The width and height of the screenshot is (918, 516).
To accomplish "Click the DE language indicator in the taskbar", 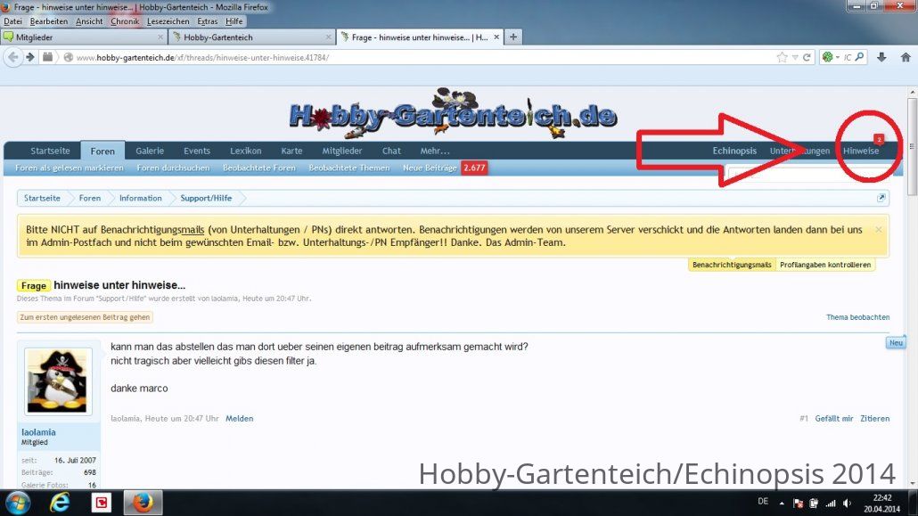I will [763, 502].
